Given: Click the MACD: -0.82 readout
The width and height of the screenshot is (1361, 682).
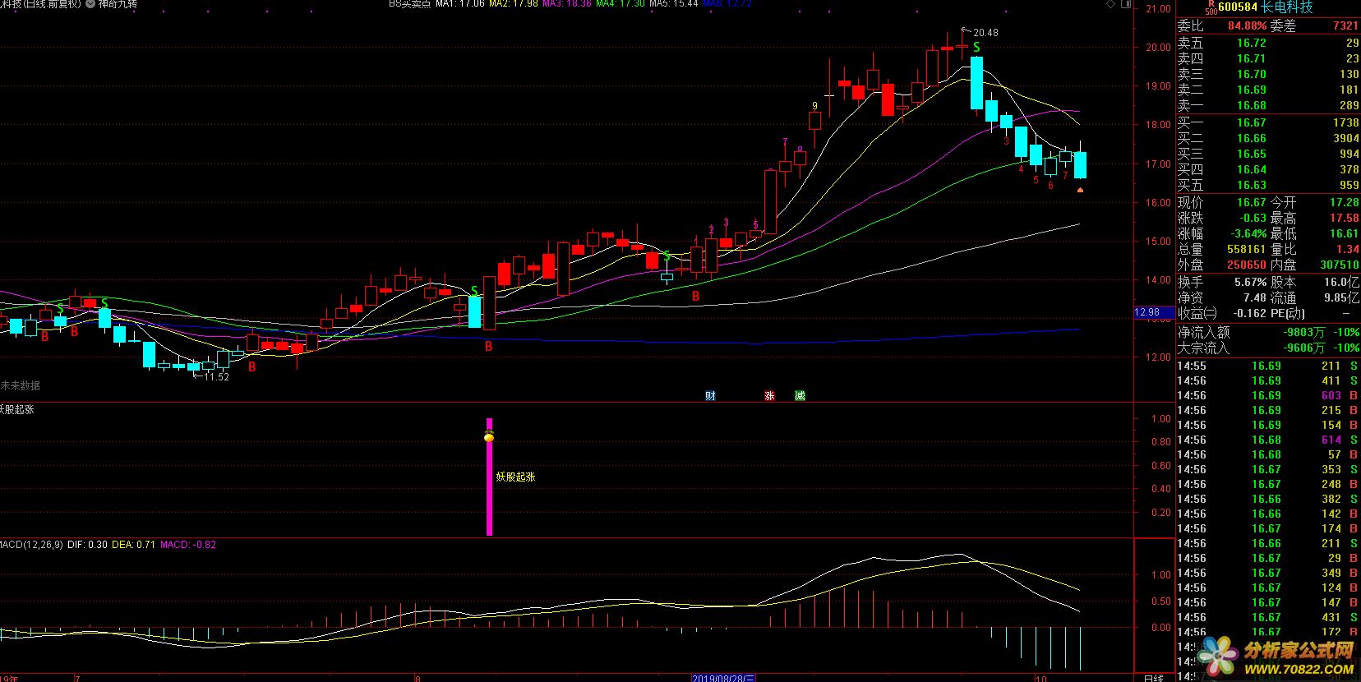Looking at the screenshot, I should (x=188, y=545).
